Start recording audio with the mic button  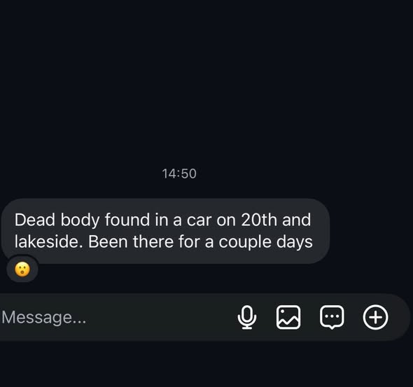[247, 317]
